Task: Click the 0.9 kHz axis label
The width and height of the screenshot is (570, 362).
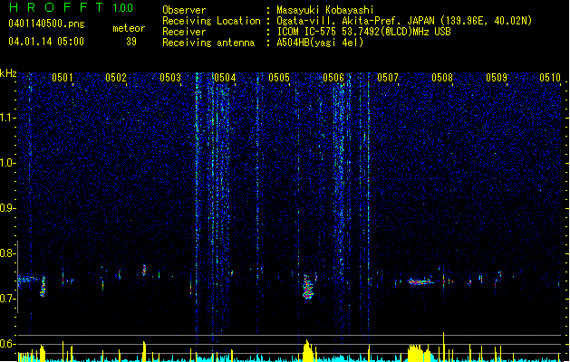Action: point(8,208)
